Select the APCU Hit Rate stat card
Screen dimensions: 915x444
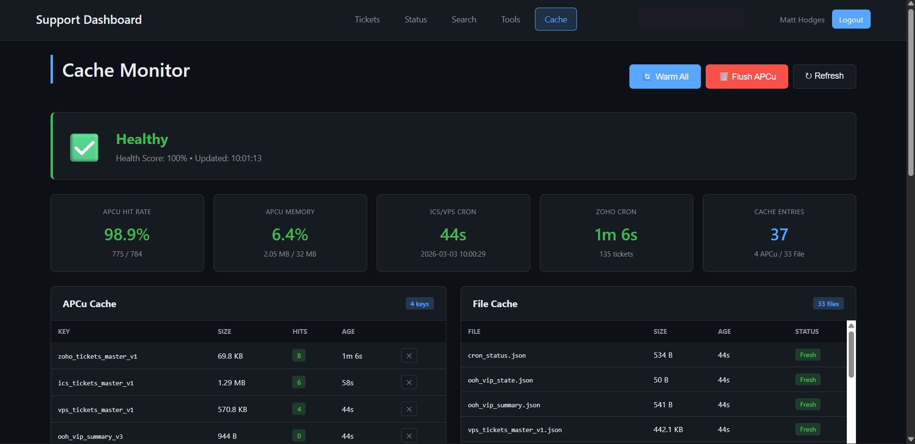(127, 233)
